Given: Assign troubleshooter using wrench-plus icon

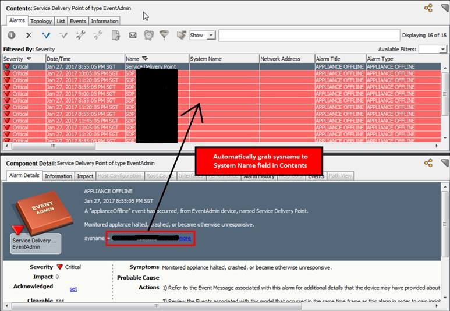Looking at the screenshot, I should tap(80, 35).
